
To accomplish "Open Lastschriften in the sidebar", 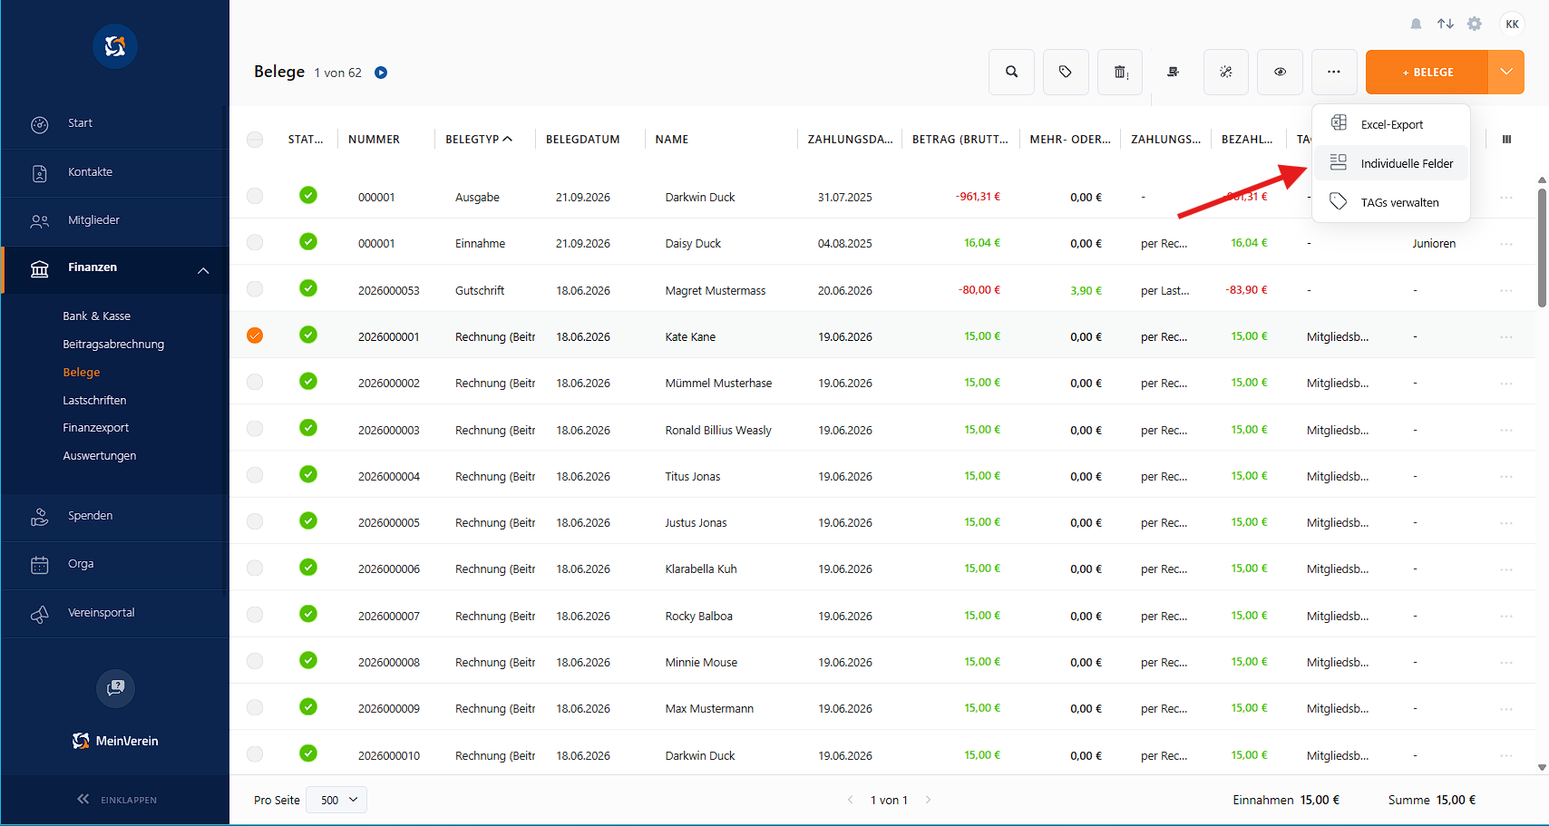I will pos(94,401).
